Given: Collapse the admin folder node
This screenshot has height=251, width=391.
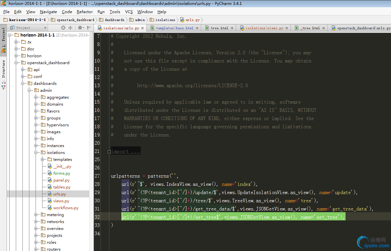Looking at the screenshot, I should pos(29,90).
